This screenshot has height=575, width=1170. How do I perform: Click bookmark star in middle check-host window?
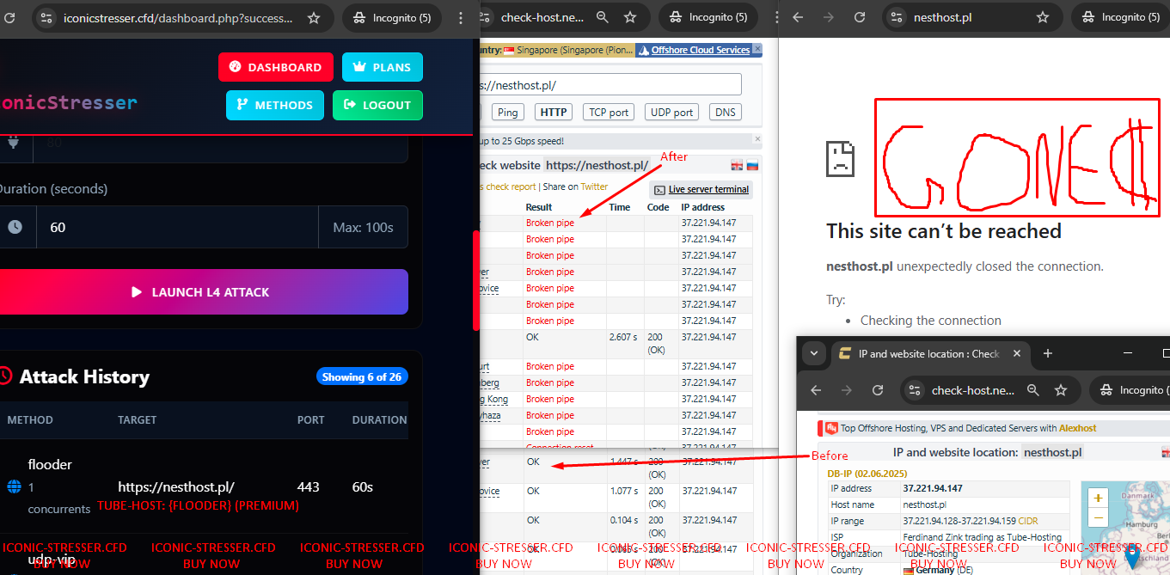click(630, 17)
